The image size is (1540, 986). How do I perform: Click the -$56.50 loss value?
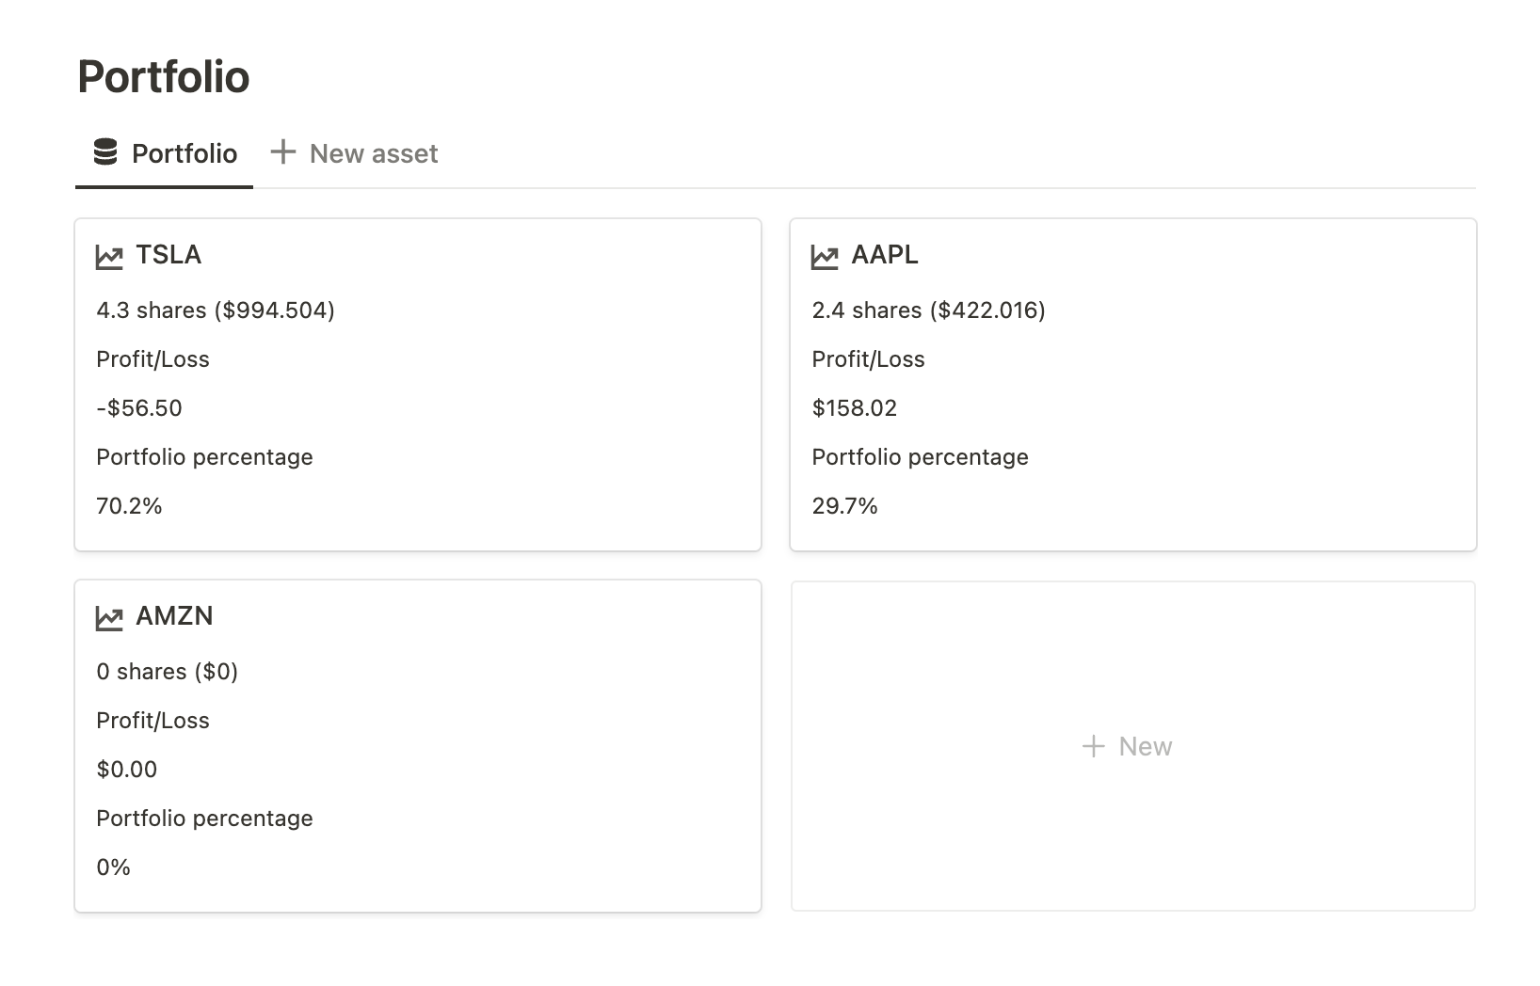pos(139,408)
